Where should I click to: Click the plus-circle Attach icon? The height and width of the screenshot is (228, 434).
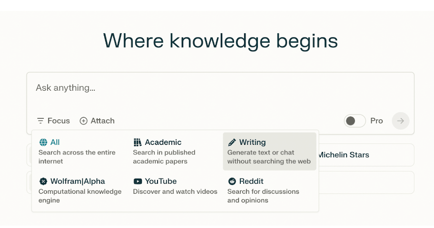coord(83,121)
